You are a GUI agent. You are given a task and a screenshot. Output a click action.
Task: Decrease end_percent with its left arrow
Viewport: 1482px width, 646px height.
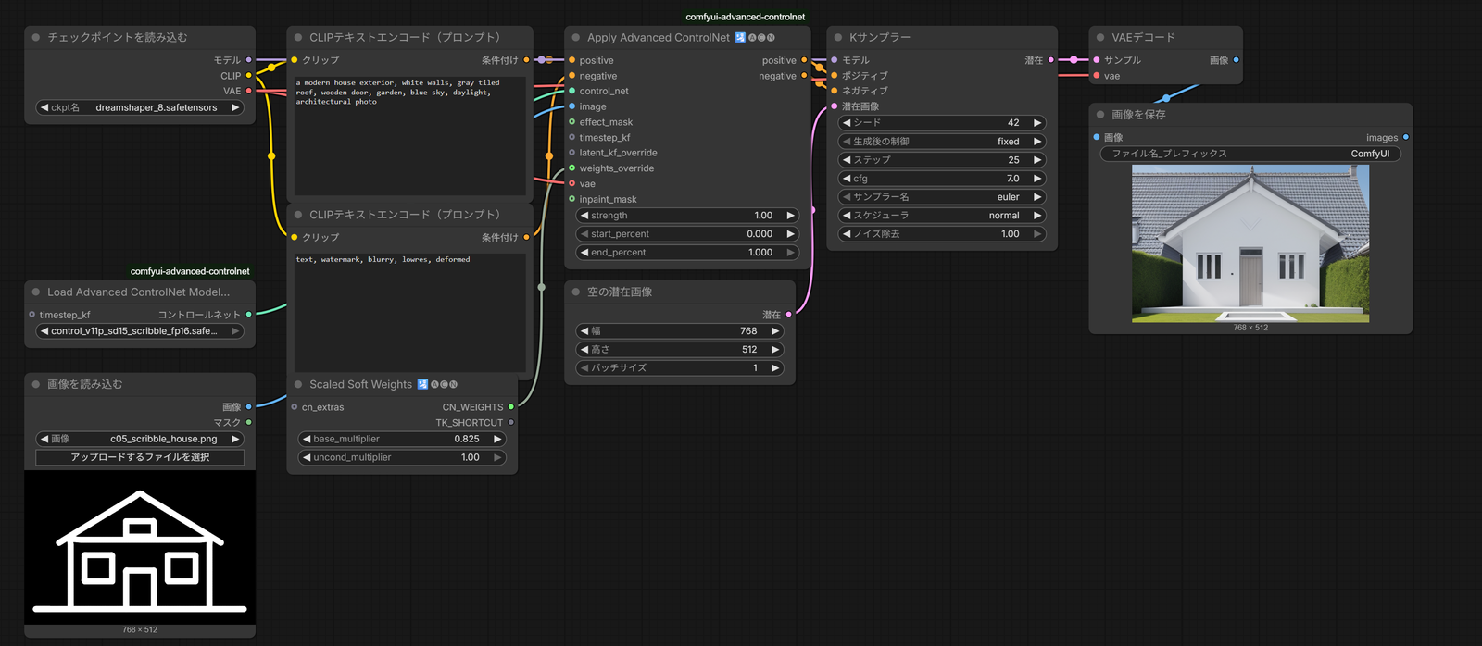tap(584, 253)
